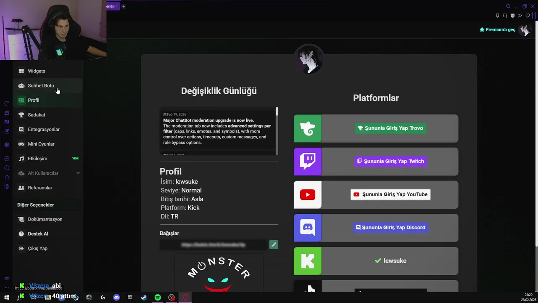Viewport: 538px width, 303px height.
Task: Click Premium'a geç upgrade link
Action: [497, 29]
